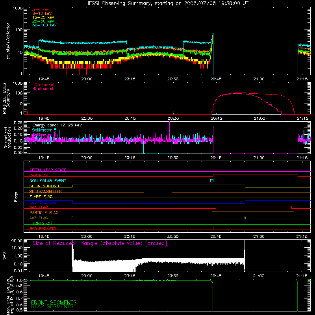Click the counts/s/detector axis label
315x315 pixels.
[8, 41]
